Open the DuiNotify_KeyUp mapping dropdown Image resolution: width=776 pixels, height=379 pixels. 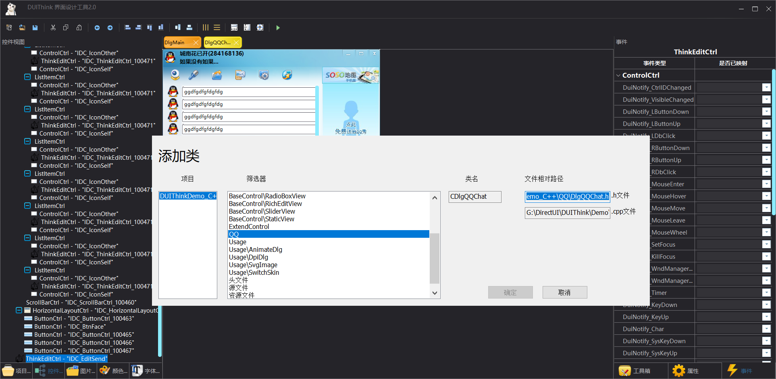click(766, 317)
